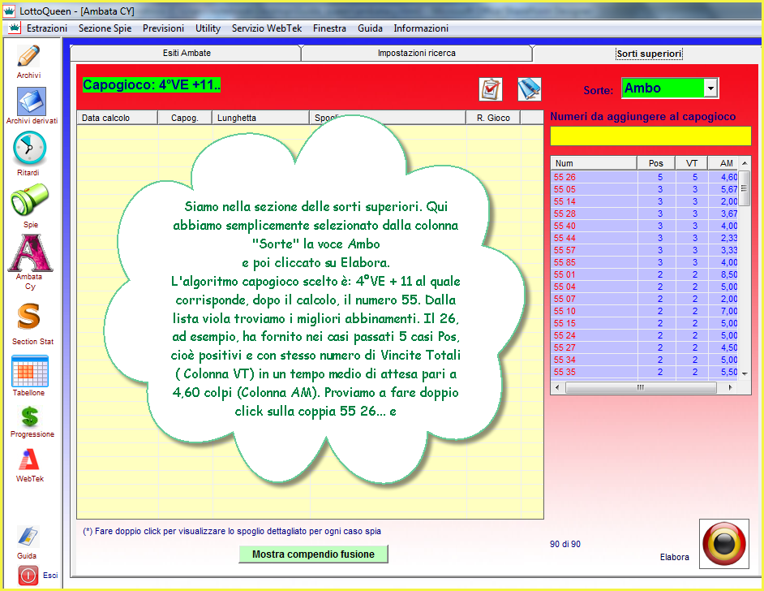Select the row 55 34

point(645,360)
